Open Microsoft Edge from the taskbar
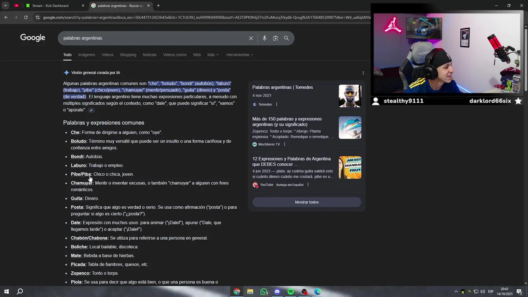 click(x=317, y=292)
